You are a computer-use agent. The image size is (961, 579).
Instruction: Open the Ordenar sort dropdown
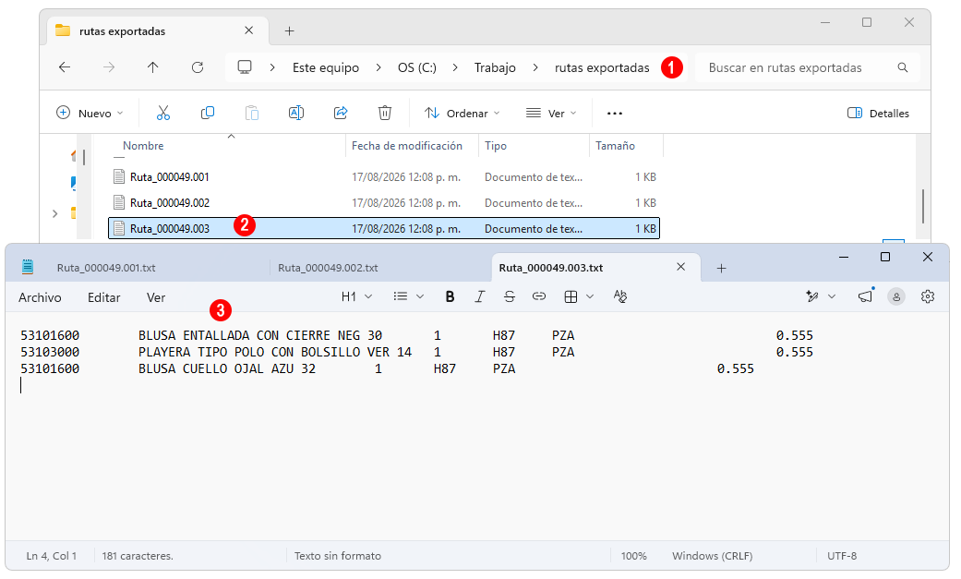[x=462, y=113]
